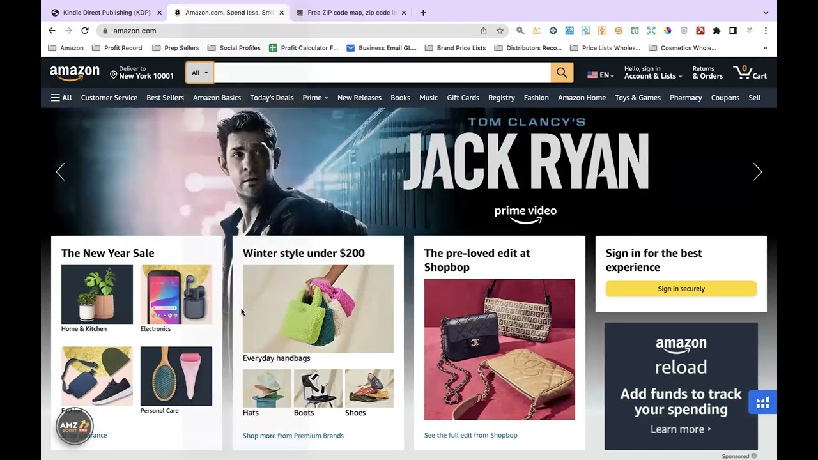This screenshot has height=460, width=818.
Task: View site info via the lock icon
Action: click(x=105, y=31)
